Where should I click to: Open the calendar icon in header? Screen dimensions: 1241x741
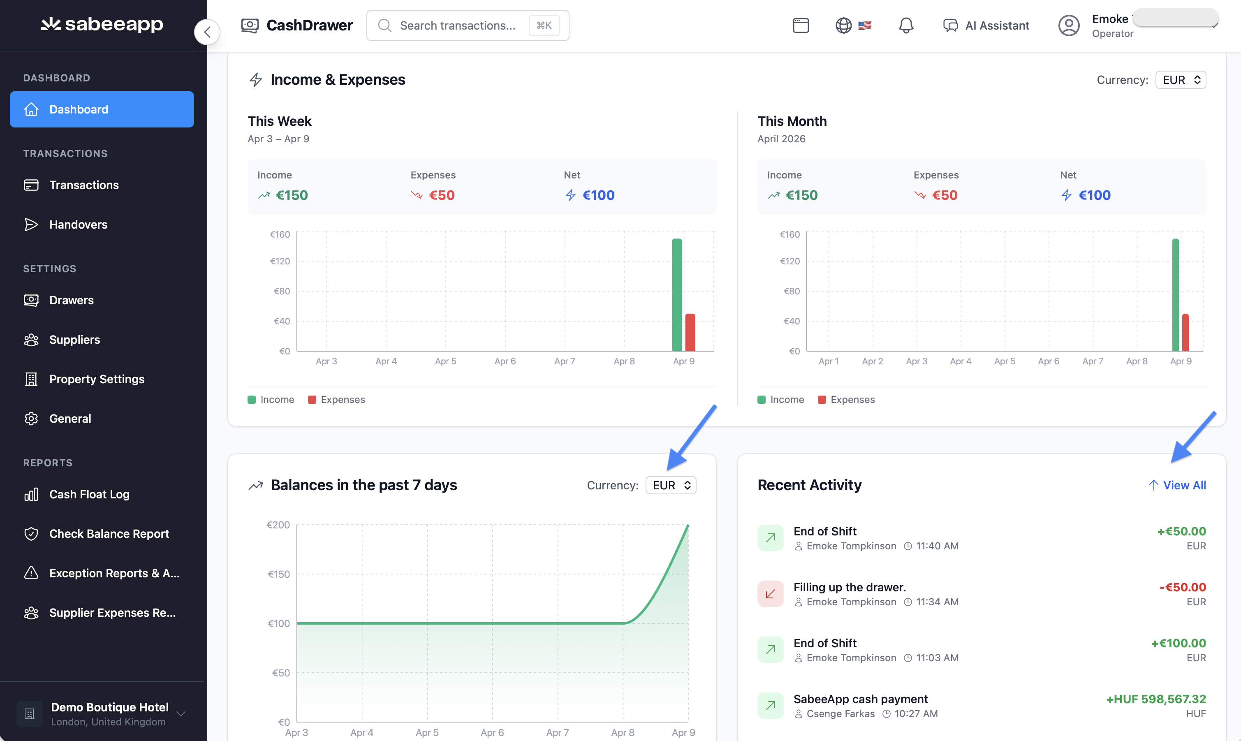(801, 25)
